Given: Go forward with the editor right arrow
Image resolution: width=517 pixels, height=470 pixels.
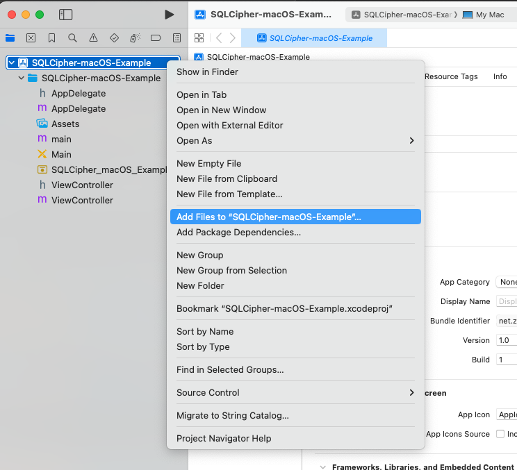Looking at the screenshot, I should point(233,38).
